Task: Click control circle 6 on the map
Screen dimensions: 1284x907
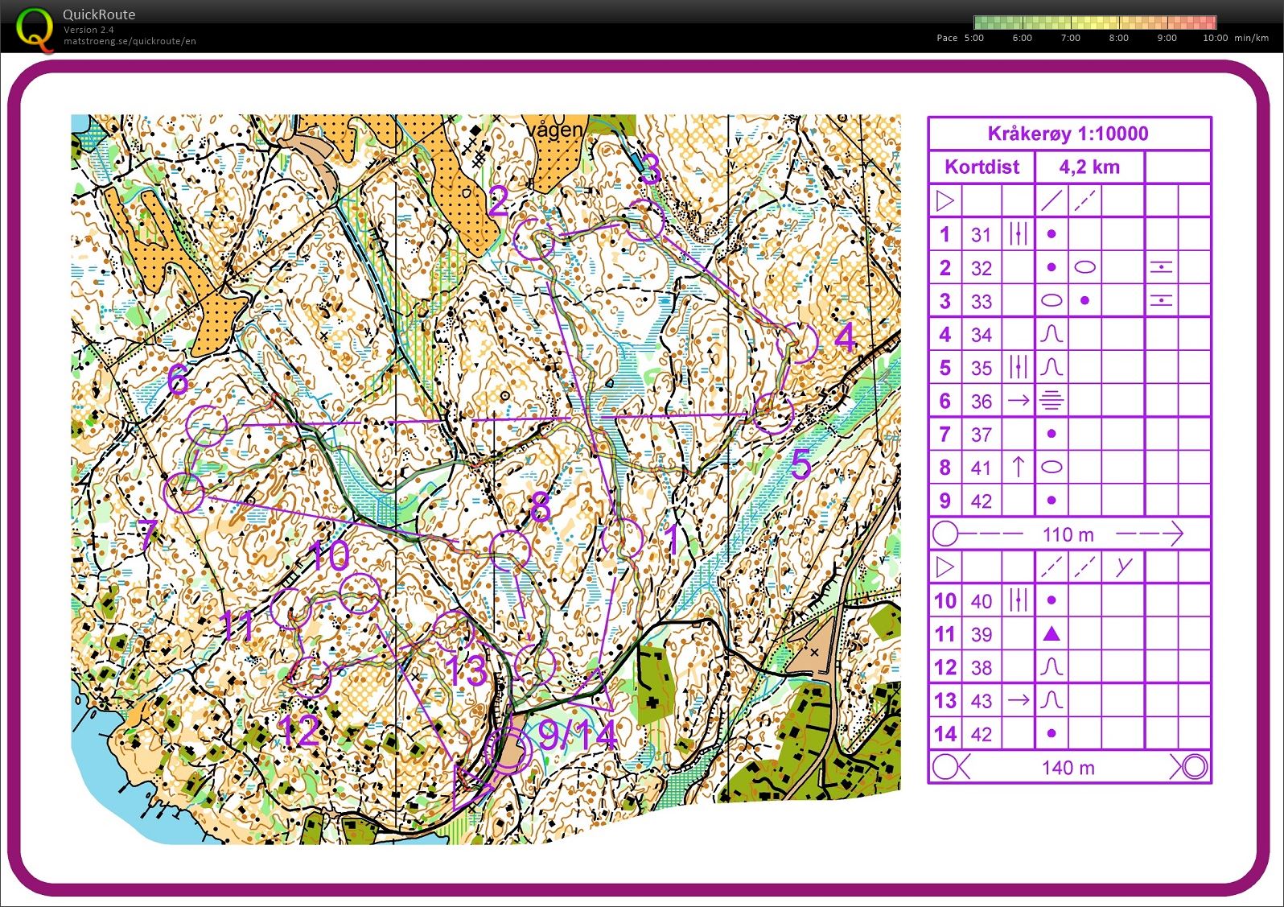Action: click(207, 424)
